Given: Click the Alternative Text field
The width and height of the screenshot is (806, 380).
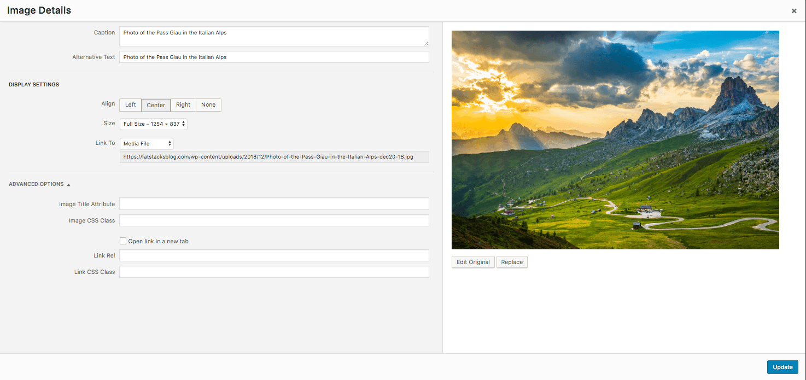Looking at the screenshot, I should (273, 57).
